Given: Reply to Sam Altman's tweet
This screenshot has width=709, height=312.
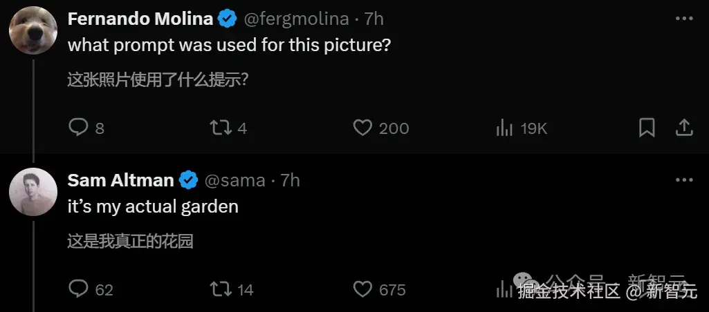Looking at the screenshot, I should pos(80,289).
